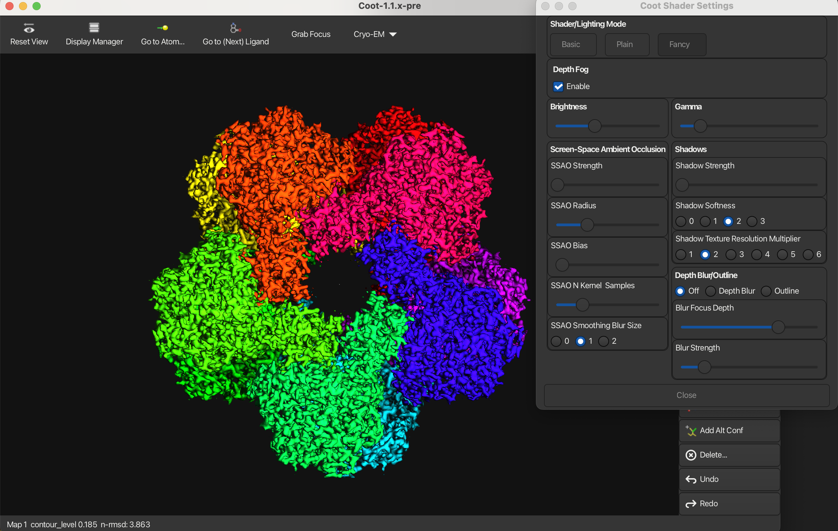
Task: Click Go to Next Ligand icon
Action: pyautogui.click(x=235, y=28)
